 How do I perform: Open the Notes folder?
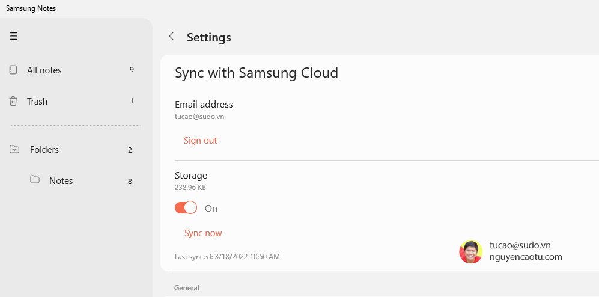(x=61, y=181)
